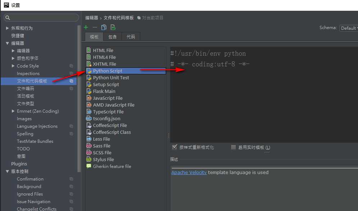Open the 文件类型 settings page
358x211 pixels.
pyautogui.click(x=26, y=103)
